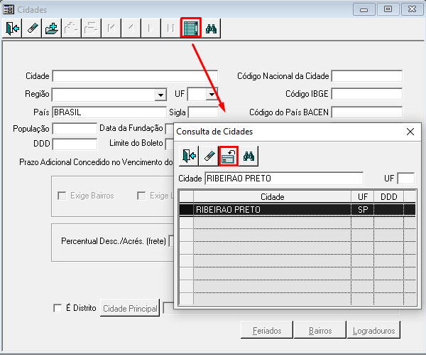The width and height of the screenshot is (426, 355).
Task: Click the Código Nacional da Cidade field
Action: click(x=367, y=76)
